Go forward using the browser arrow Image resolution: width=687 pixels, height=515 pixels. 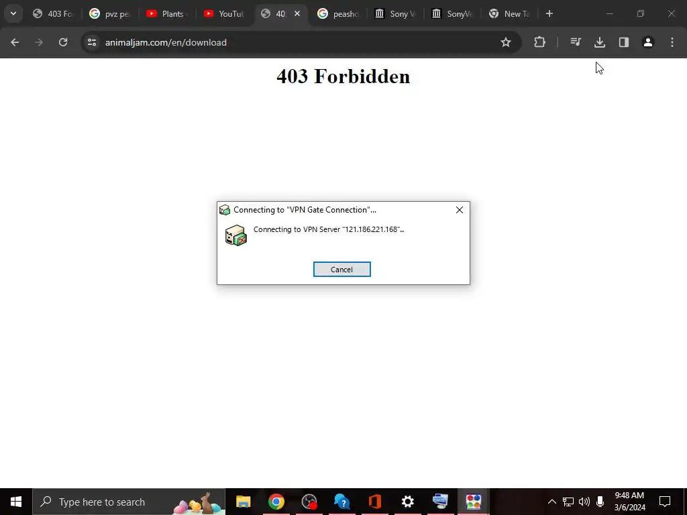pos(39,42)
